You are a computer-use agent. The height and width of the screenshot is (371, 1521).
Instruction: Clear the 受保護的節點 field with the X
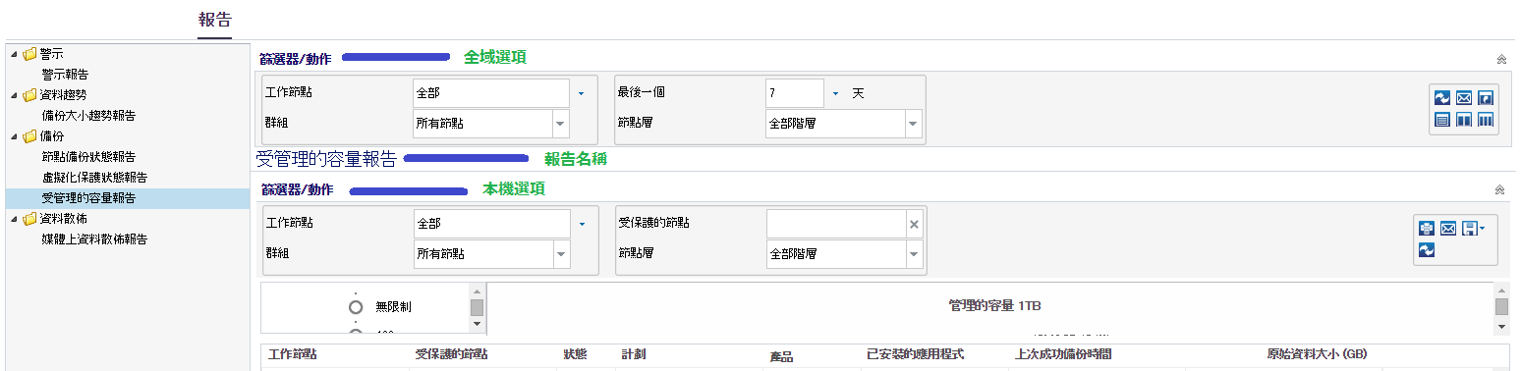click(x=914, y=224)
